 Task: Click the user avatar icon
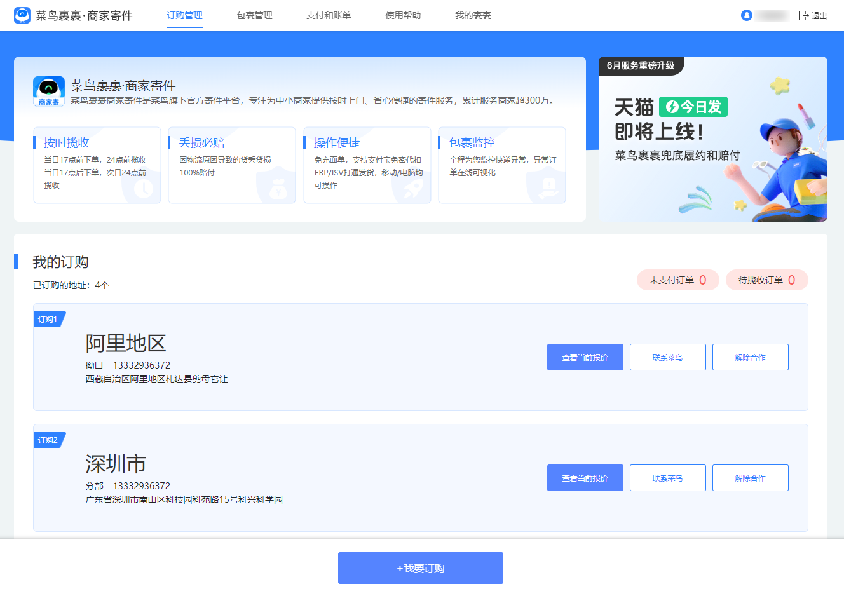tap(747, 15)
